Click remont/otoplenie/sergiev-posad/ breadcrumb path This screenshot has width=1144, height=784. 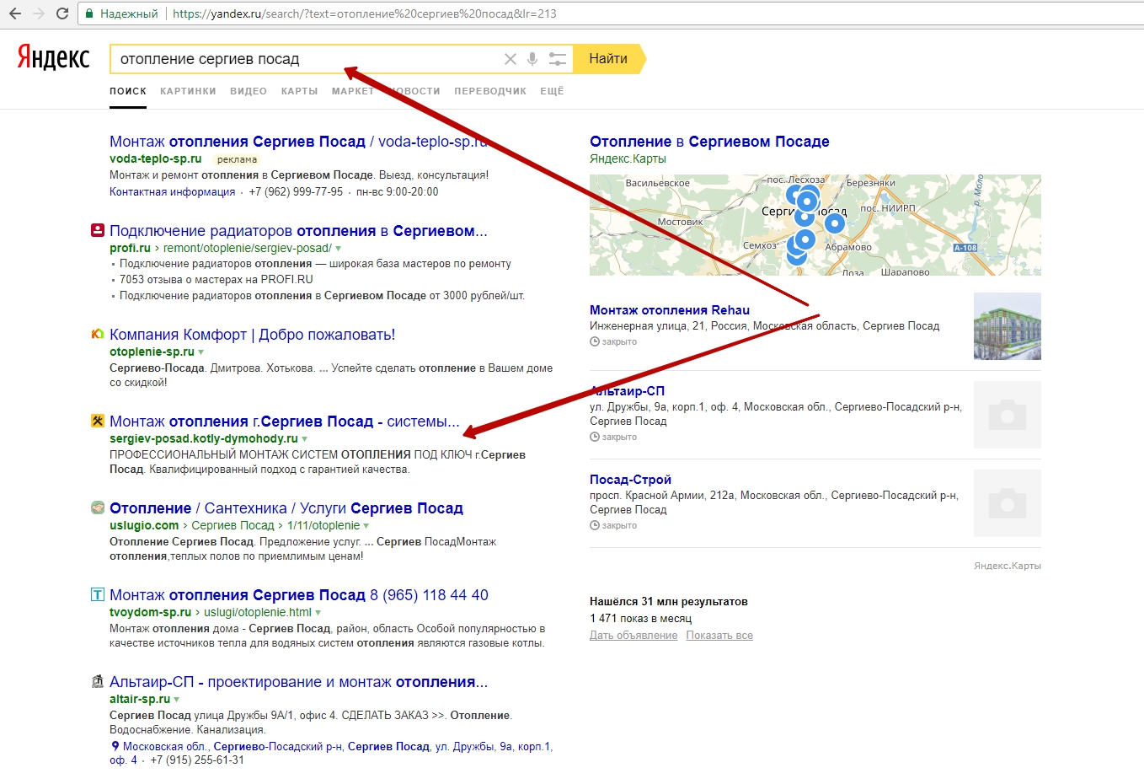pyautogui.click(x=248, y=249)
